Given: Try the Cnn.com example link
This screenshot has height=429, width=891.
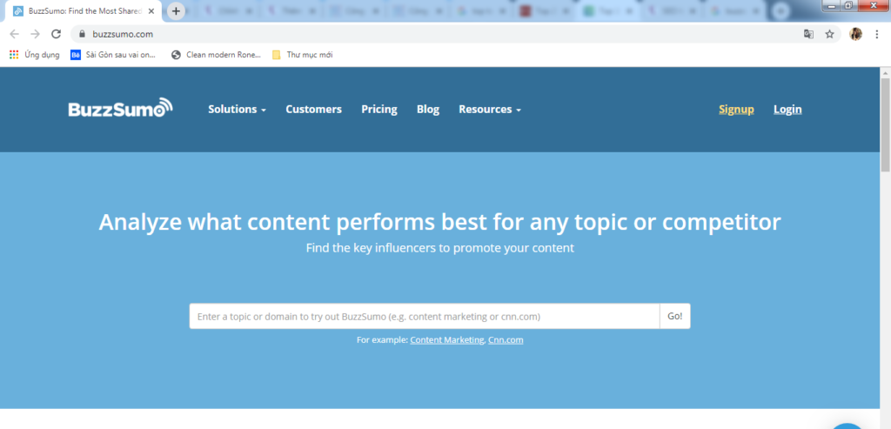Looking at the screenshot, I should point(506,339).
